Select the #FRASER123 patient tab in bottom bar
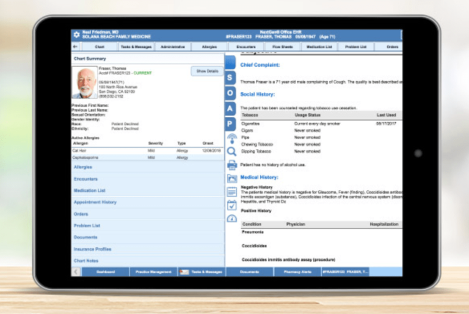 point(346,272)
